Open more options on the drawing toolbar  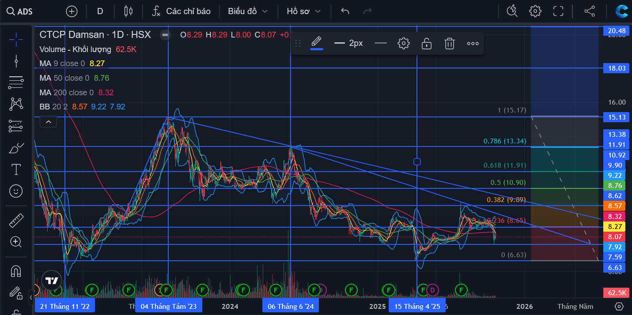click(x=473, y=43)
